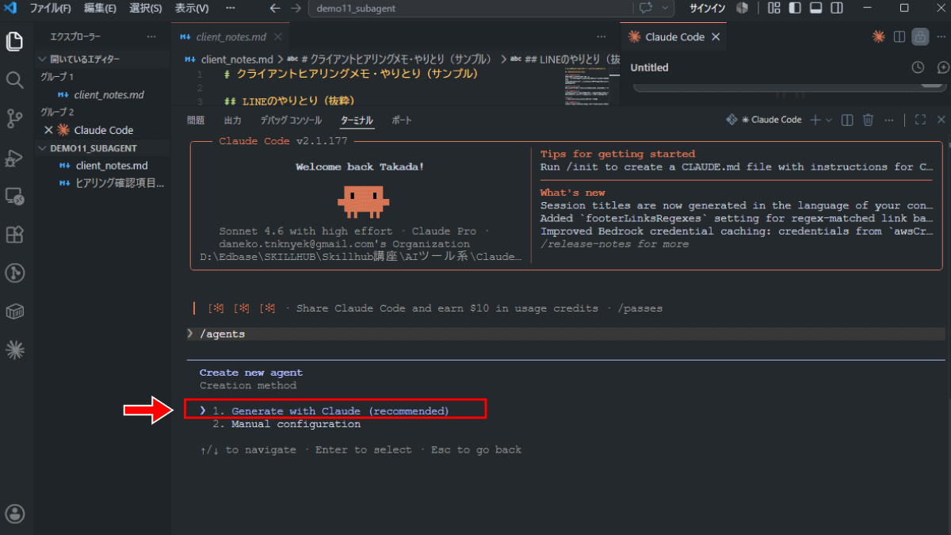This screenshot has width=951, height=535.
Task: Open the Accounts icon at bottom of activity bar
Action: [x=14, y=514]
